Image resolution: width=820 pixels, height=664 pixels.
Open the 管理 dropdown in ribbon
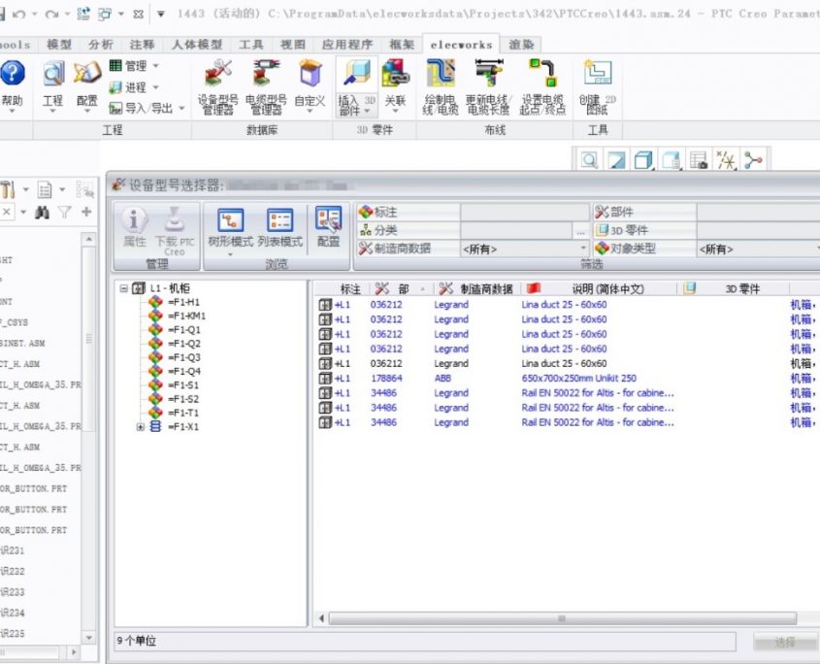pos(134,66)
